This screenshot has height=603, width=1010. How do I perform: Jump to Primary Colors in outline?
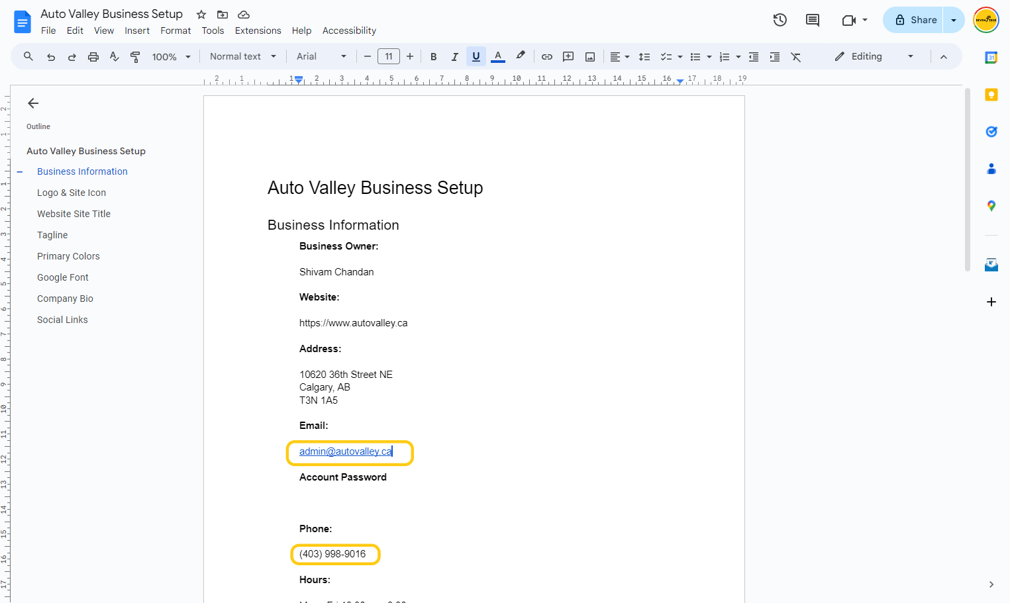coord(68,256)
